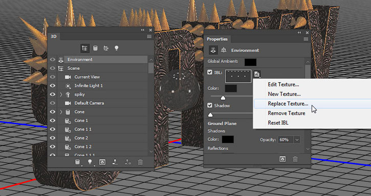Toggle visibility of Default Camera row
Screen dimensions: 371x196
pyautogui.click(x=53, y=103)
